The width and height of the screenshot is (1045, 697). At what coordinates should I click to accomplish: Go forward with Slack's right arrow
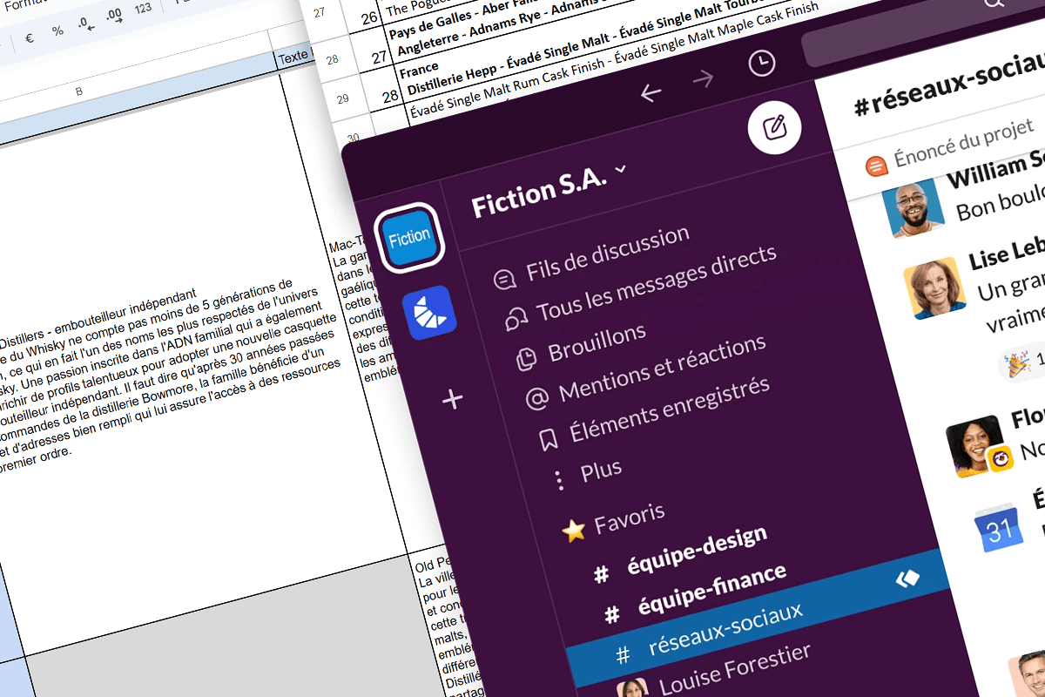[x=705, y=79]
